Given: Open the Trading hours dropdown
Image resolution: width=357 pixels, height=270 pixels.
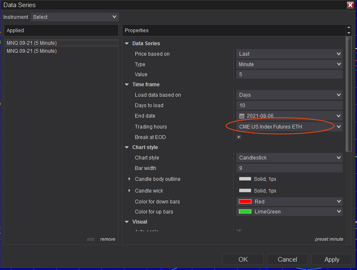Looking at the screenshot, I should pos(290,127).
